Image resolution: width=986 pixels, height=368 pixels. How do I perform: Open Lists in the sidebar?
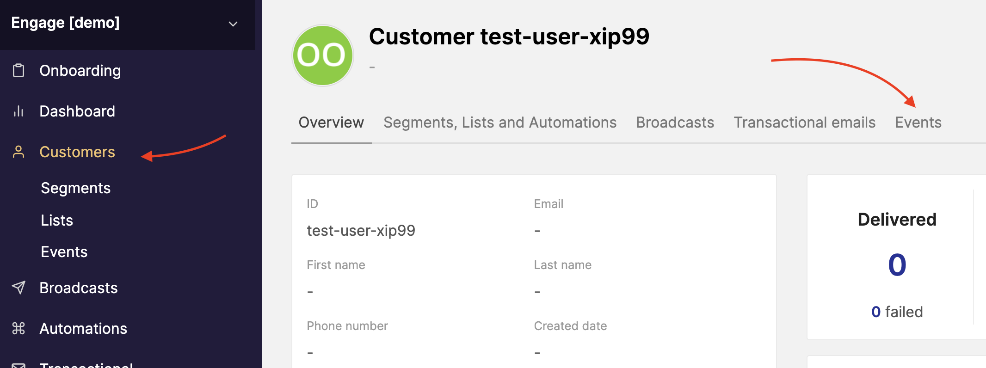(57, 221)
